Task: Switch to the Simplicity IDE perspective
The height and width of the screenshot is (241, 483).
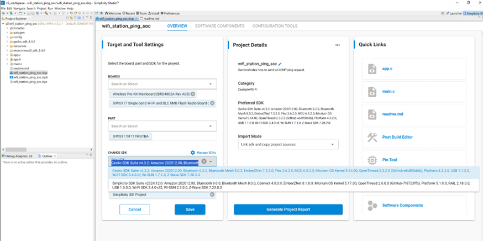Action: (473, 14)
